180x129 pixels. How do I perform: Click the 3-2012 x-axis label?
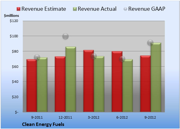pyautogui.click(x=94, y=117)
